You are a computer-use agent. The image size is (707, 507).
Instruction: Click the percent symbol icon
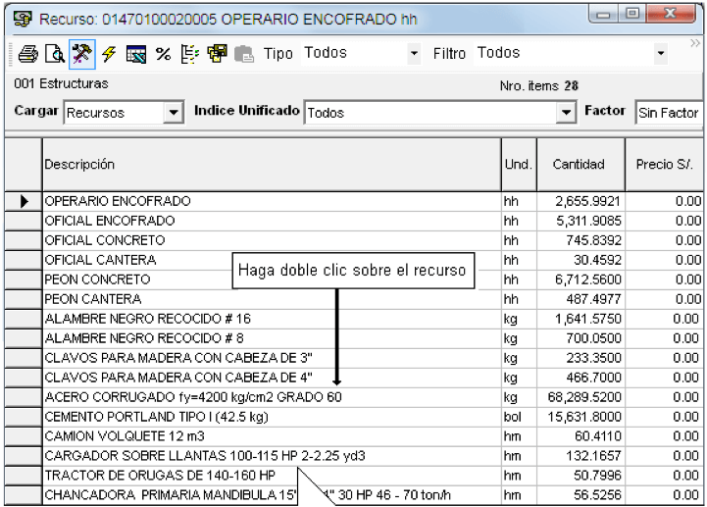point(163,54)
